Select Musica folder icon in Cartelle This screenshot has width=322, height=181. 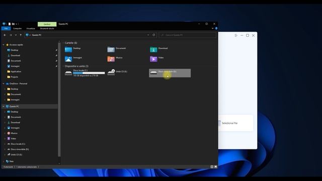tap(111, 59)
